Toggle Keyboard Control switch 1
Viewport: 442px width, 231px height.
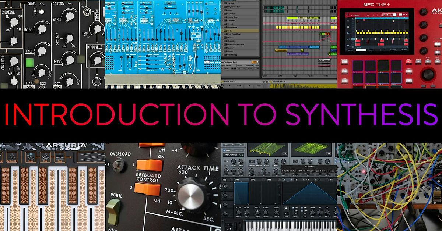click(148, 164)
